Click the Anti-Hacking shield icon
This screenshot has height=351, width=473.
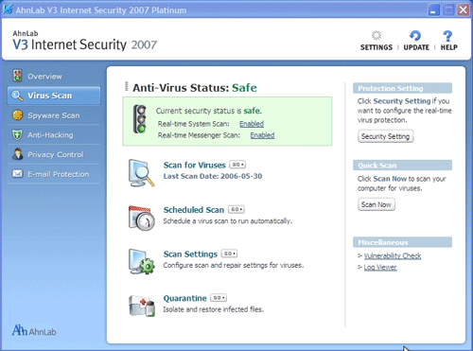click(x=17, y=135)
